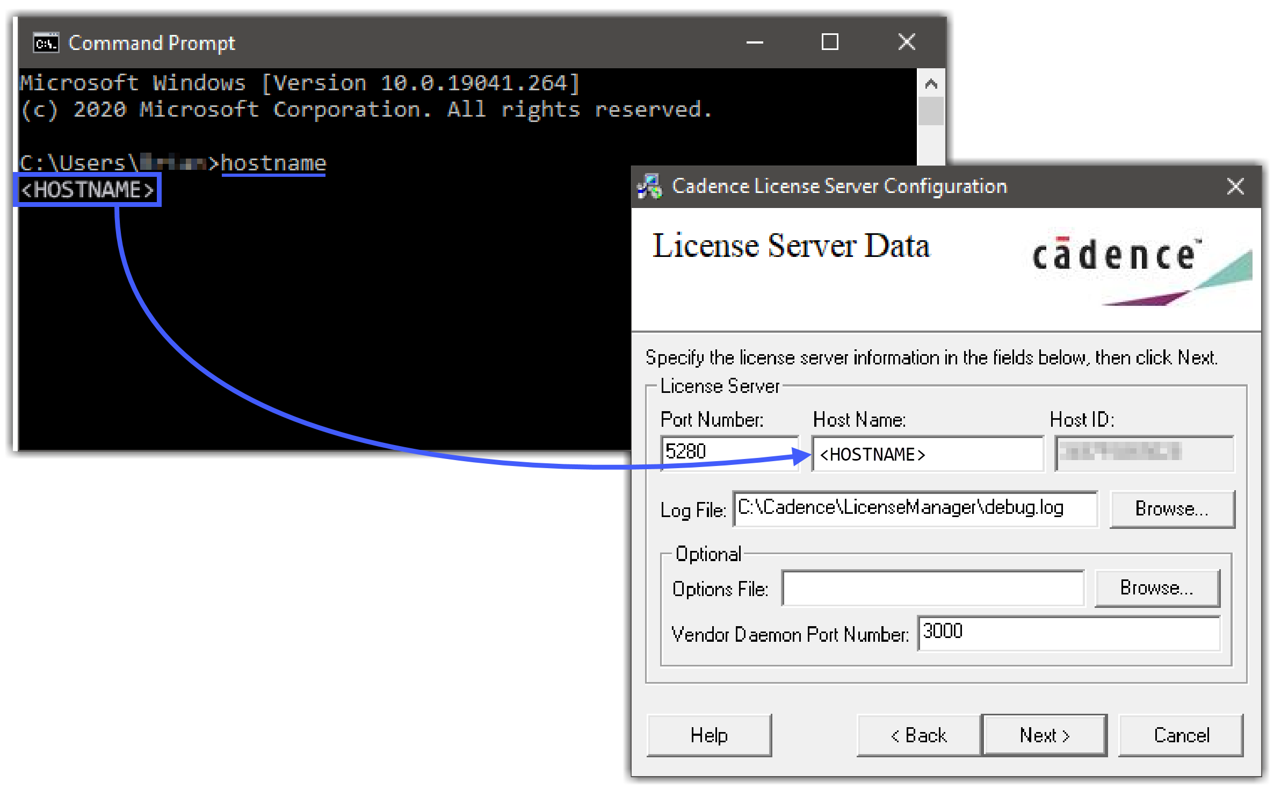The height and width of the screenshot is (796, 1281).
Task: Click the Options File input field
Action: (932, 589)
